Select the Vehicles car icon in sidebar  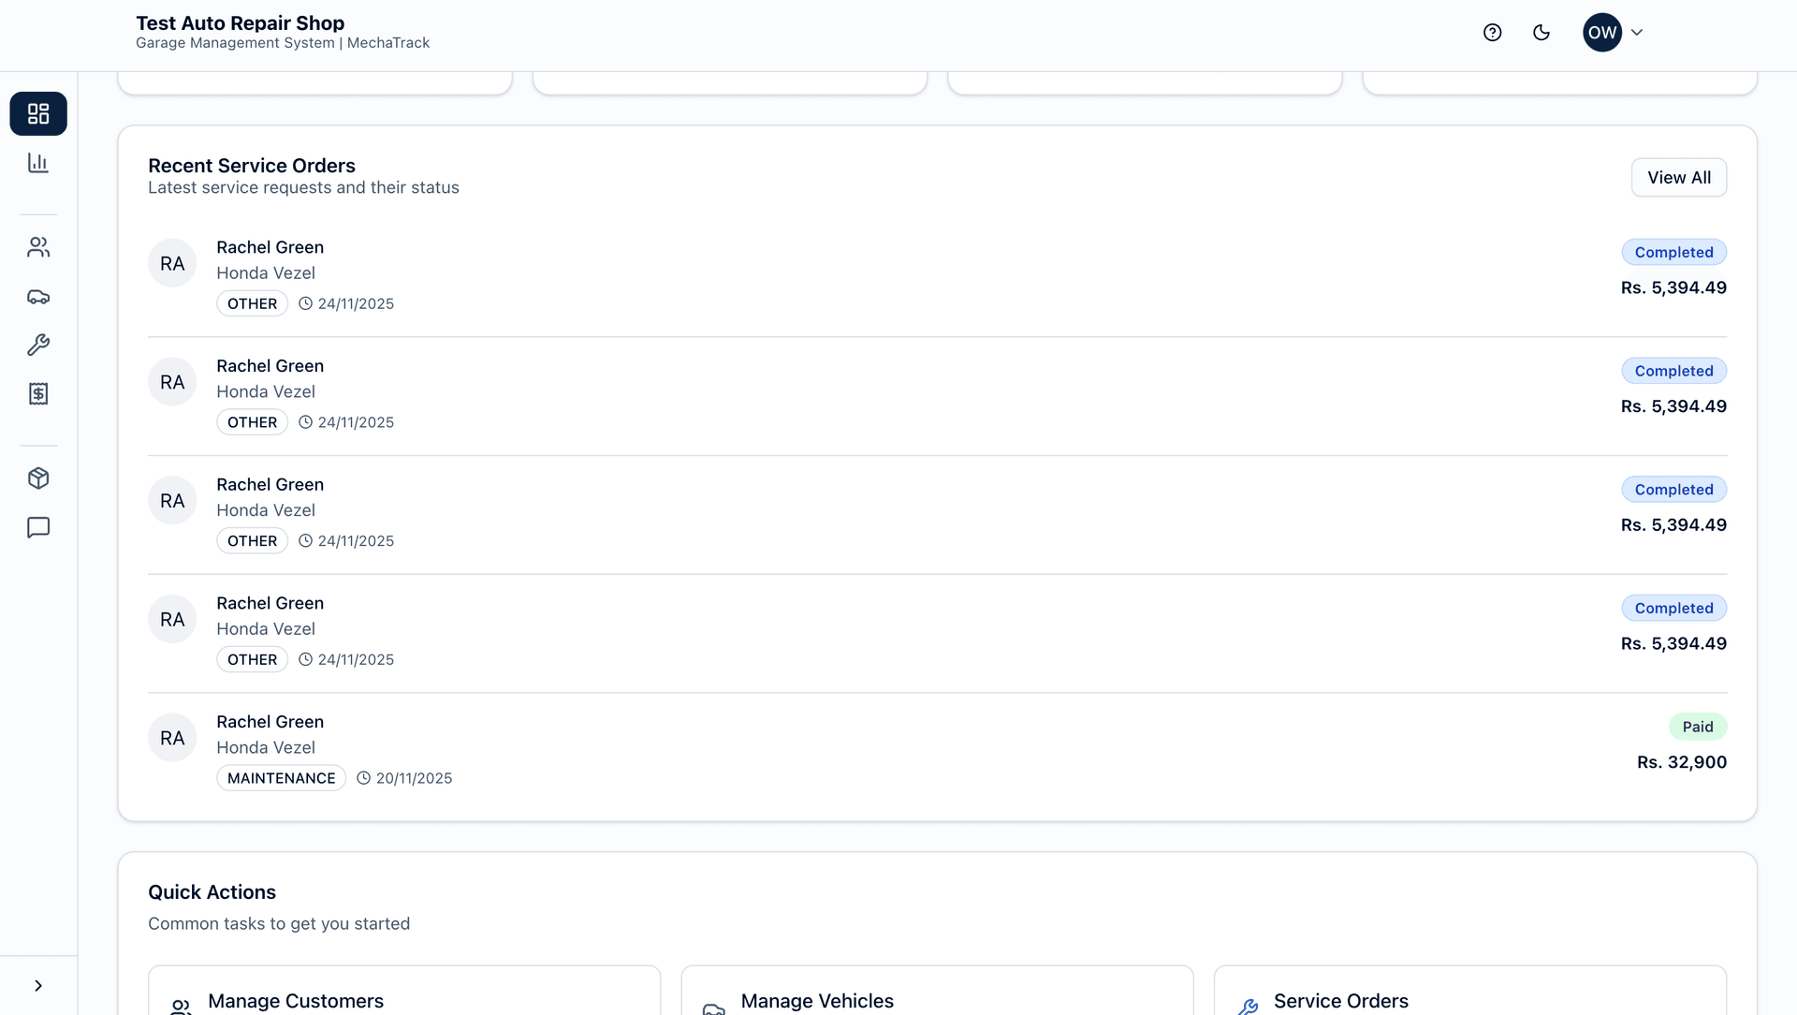[x=37, y=296]
